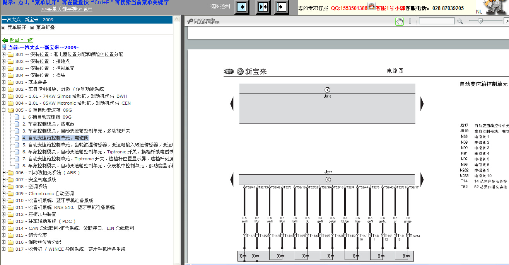Expand the 804 插头 tree node
509x265 pixels.
[3, 75]
